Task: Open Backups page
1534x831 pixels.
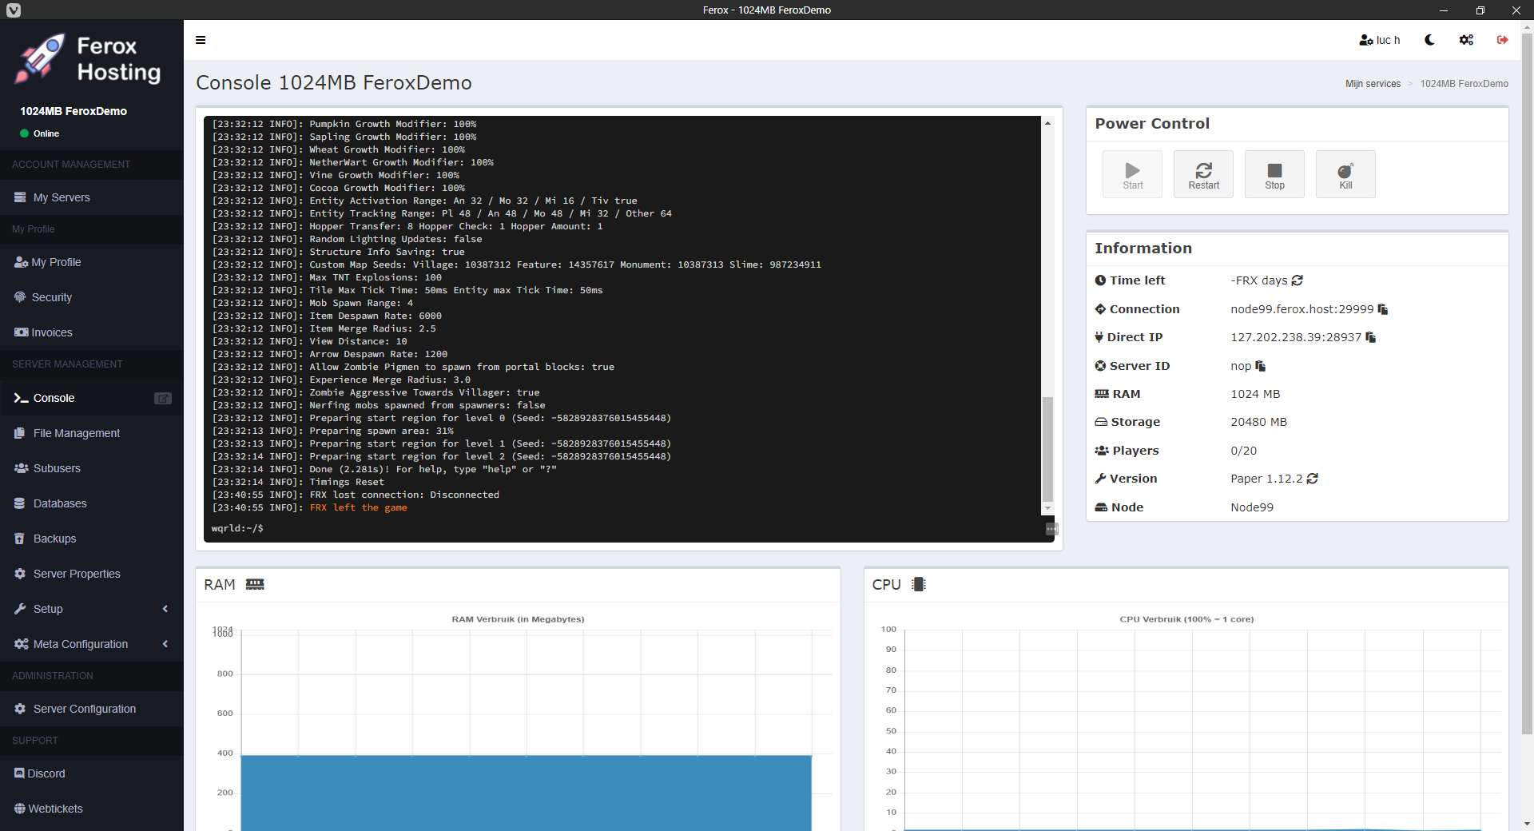Action: [92, 539]
